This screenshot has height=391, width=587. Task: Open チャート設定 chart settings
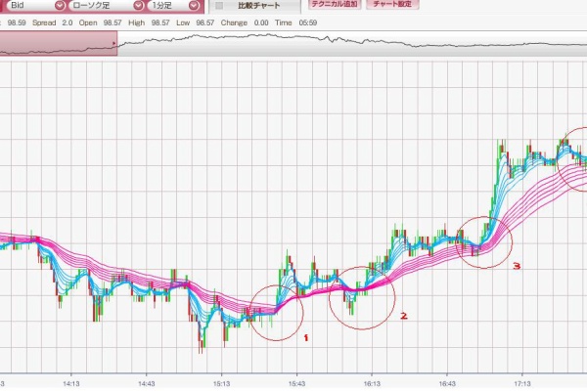[x=392, y=5]
